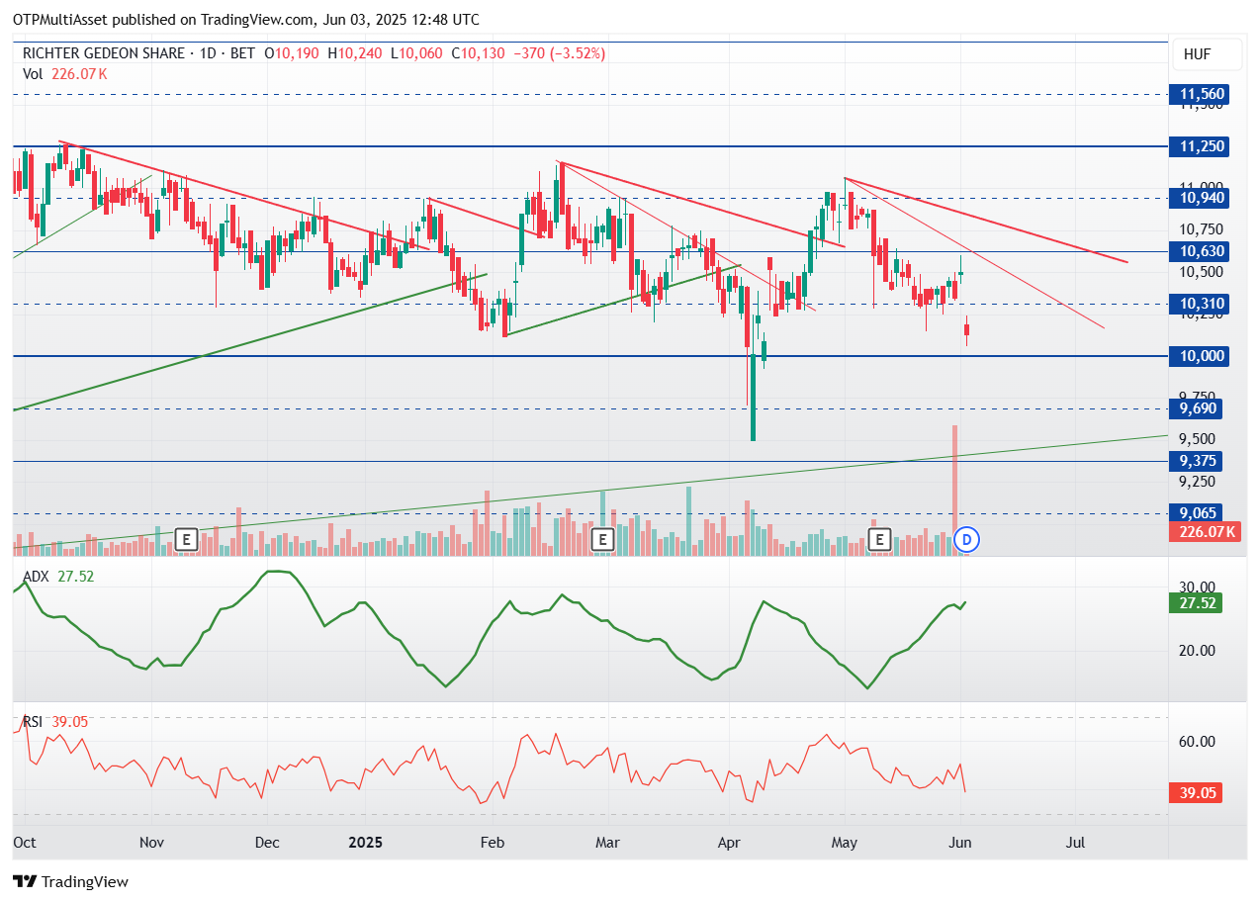Click the Jul label on the time axis
Screen dimensions: 1260x903
[x=1076, y=843]
